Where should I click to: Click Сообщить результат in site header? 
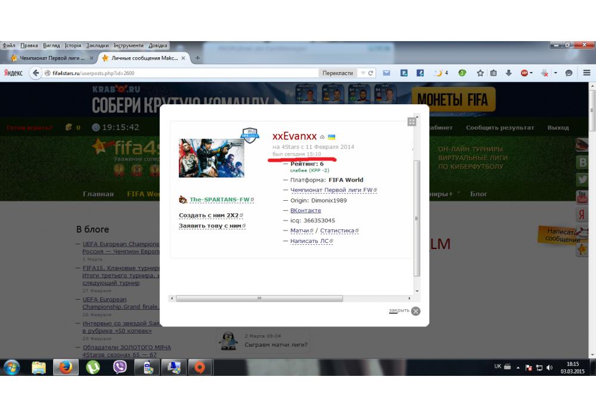tap(500, 127)
